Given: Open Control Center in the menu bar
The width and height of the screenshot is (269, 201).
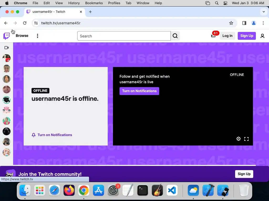Looking at the screenshot, I should pyautogui.click(x=225, y=3).
